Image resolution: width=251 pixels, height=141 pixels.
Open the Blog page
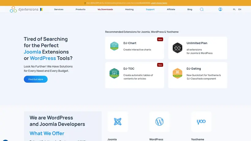[190, 9]
